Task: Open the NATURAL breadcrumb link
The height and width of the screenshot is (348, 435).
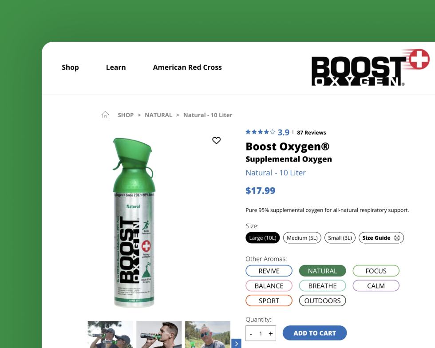Action: coord(158,115)
